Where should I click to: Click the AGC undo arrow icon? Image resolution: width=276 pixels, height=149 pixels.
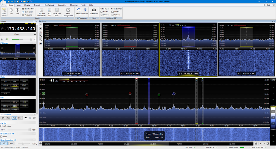26,118
